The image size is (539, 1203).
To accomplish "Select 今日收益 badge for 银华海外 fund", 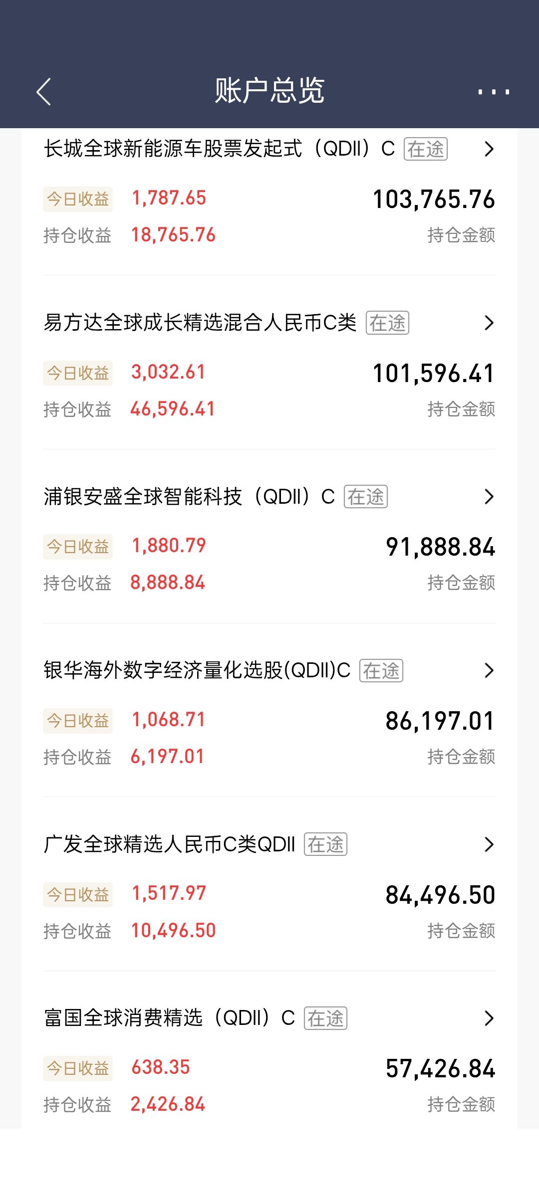I will (78, 721).
